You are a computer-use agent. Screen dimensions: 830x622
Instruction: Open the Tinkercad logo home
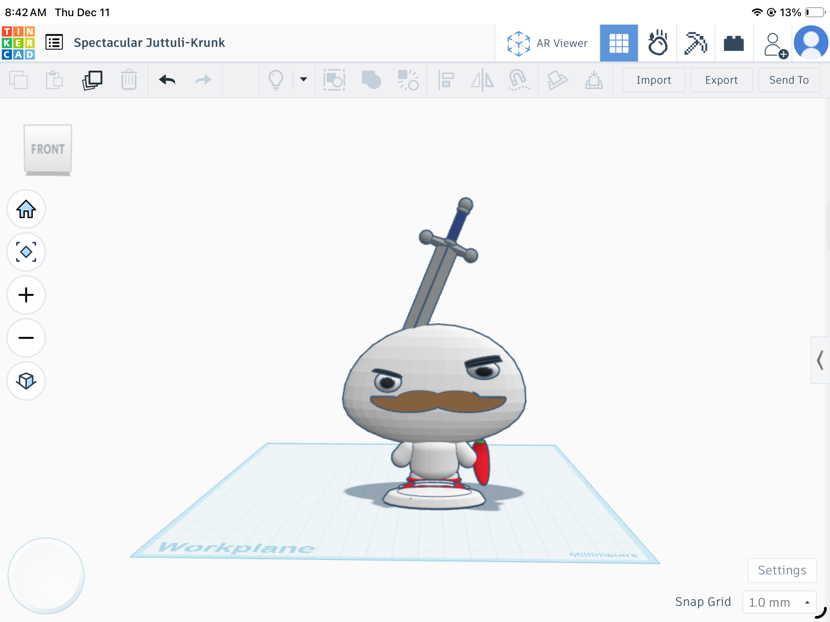click(18, 43)
